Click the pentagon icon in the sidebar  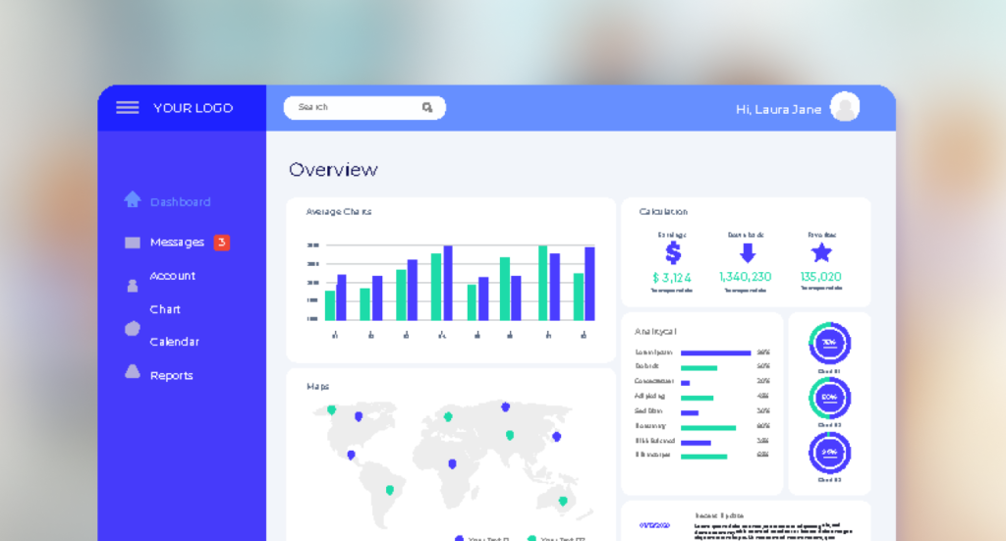(133, 329)
